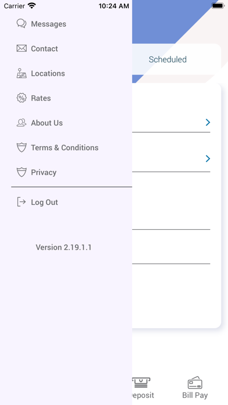
Task: Tap the Locations map pin icon
Action: 22,73
